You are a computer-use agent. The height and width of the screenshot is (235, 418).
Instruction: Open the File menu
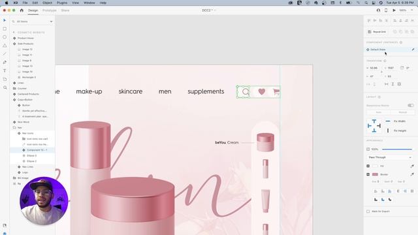(25, 3)
